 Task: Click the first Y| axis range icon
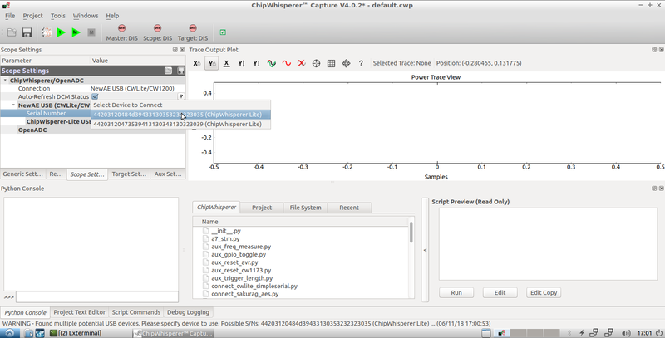tap(241, 63)
